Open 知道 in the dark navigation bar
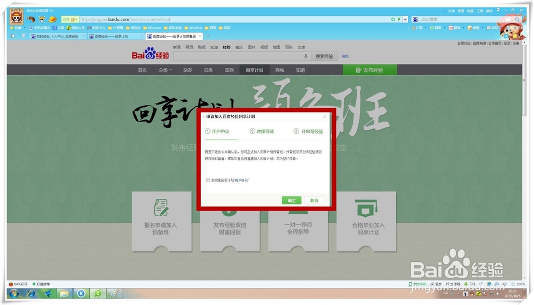The height and width of the screenshot is (305, 534). click(300, 70)
